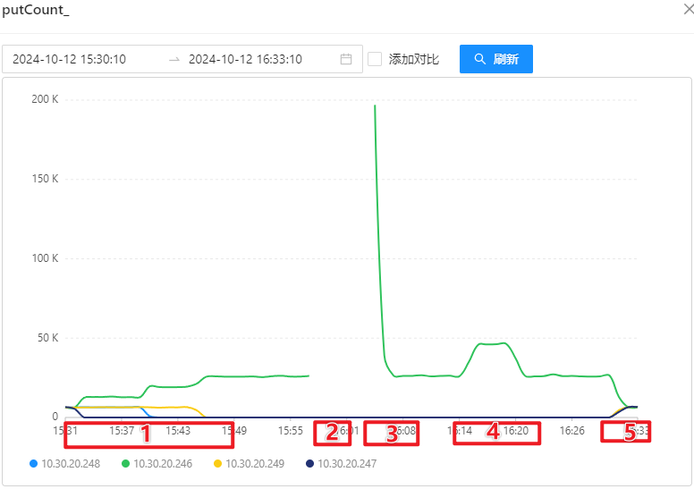Click the red annotation box numbered 2

333,433
